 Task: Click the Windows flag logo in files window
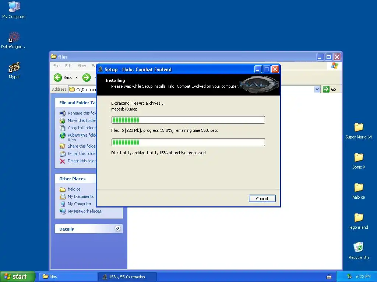coord(334,66)
